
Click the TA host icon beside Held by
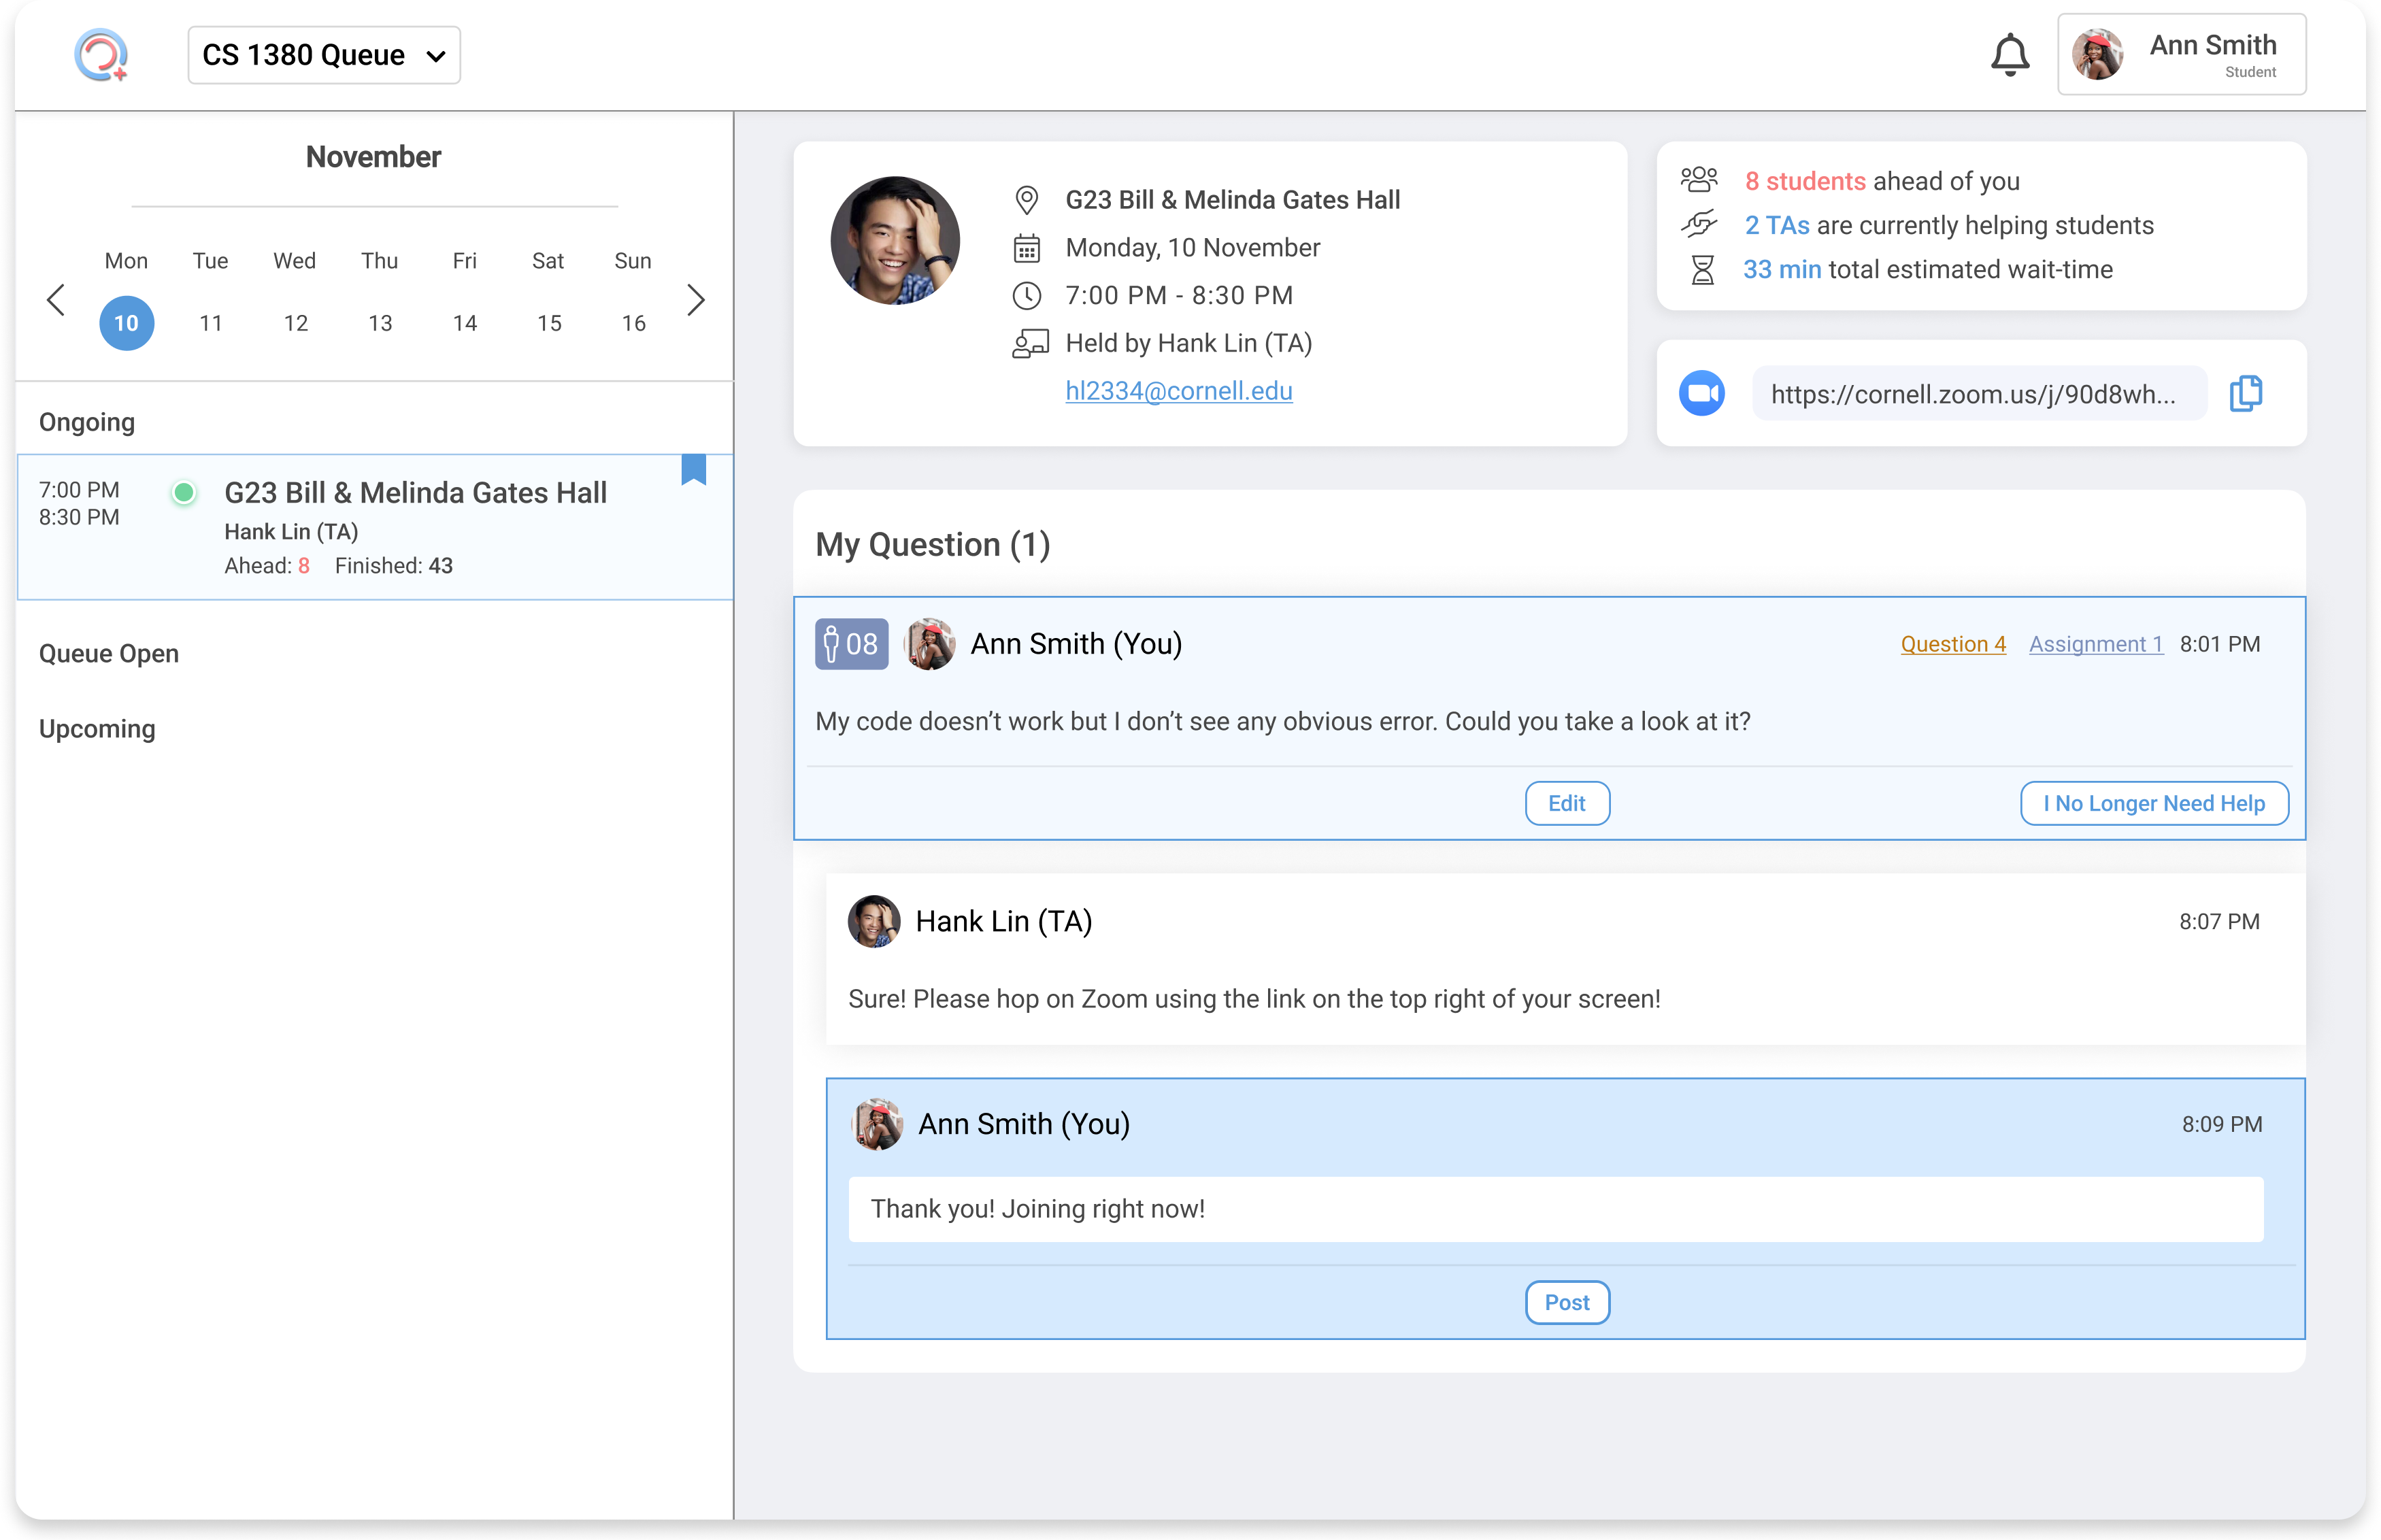(1030, 344)
